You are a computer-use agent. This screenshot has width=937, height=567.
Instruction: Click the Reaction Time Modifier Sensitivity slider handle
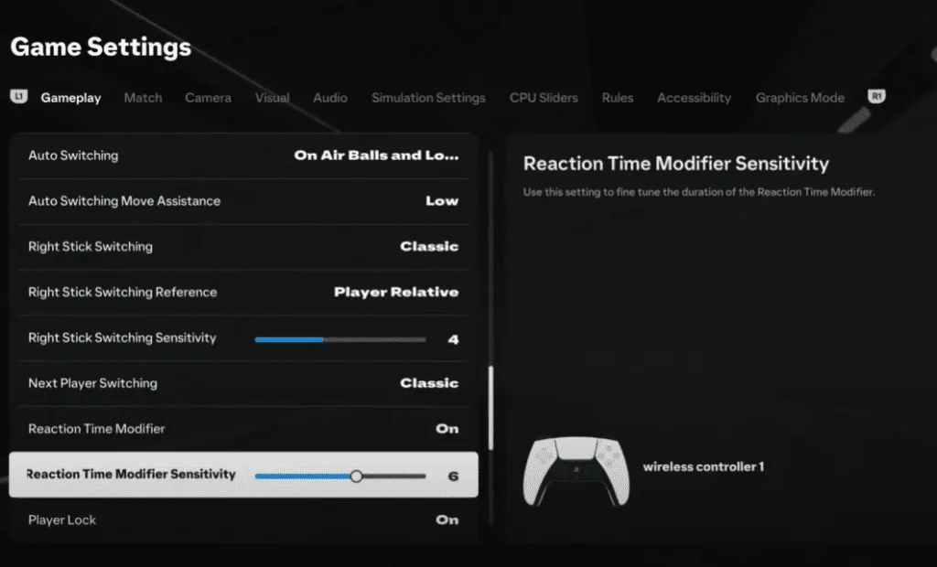356,476
